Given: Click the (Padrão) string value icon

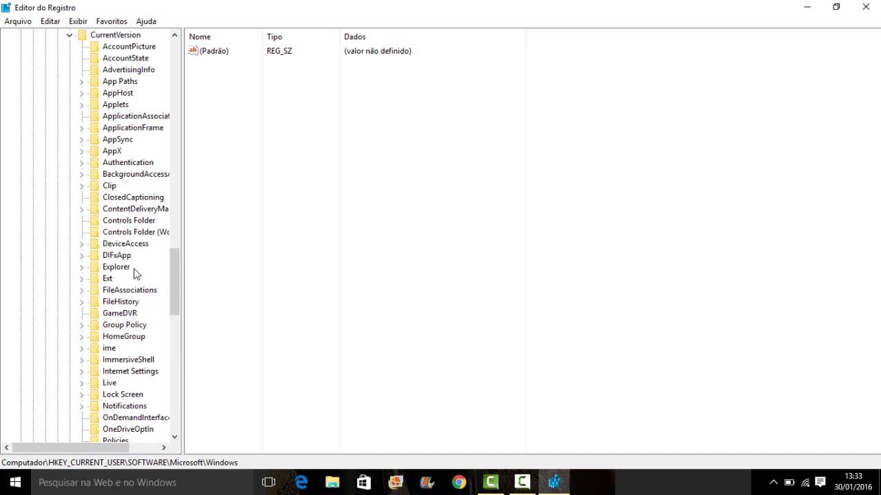Looking at the screenshot, I should (193, 51).
